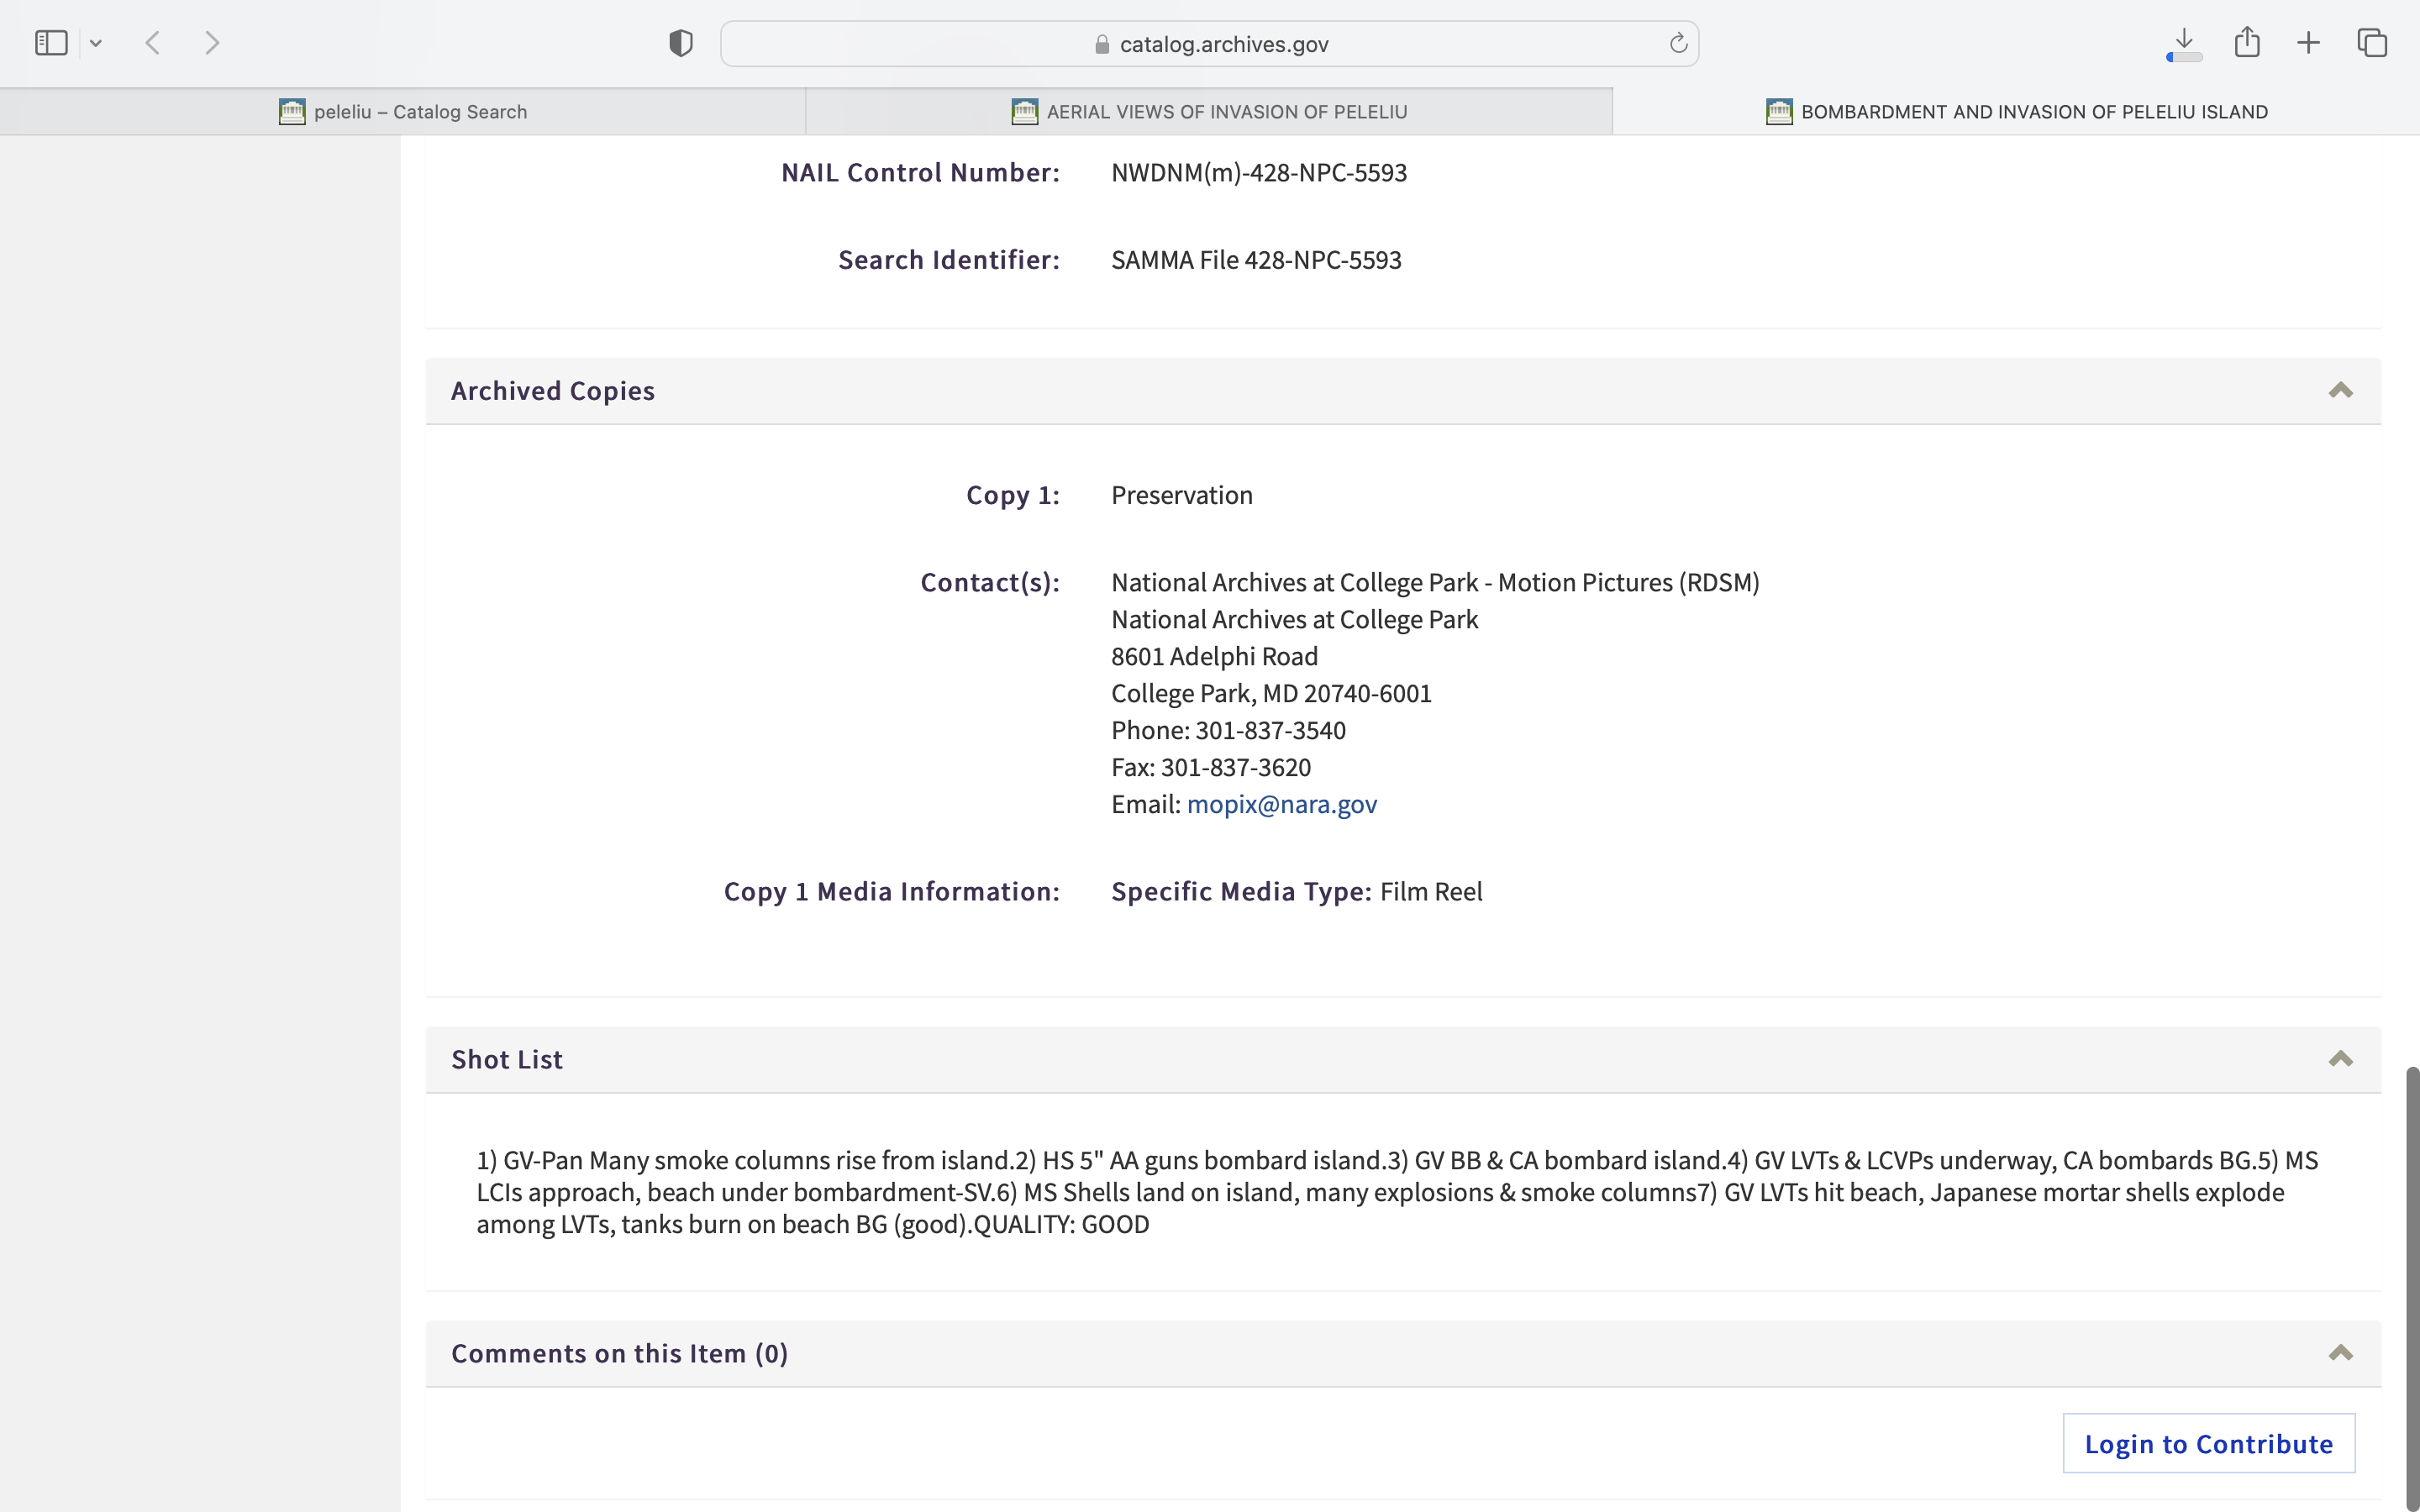Collapse the Comments on this Item section

click(2340, 1353)
